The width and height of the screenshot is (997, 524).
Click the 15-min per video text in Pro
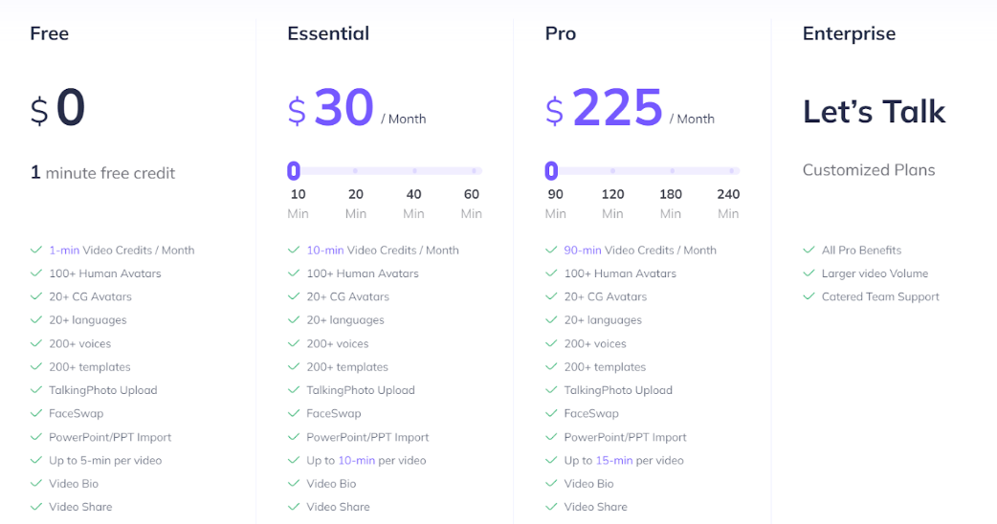[x=611, y=461]
